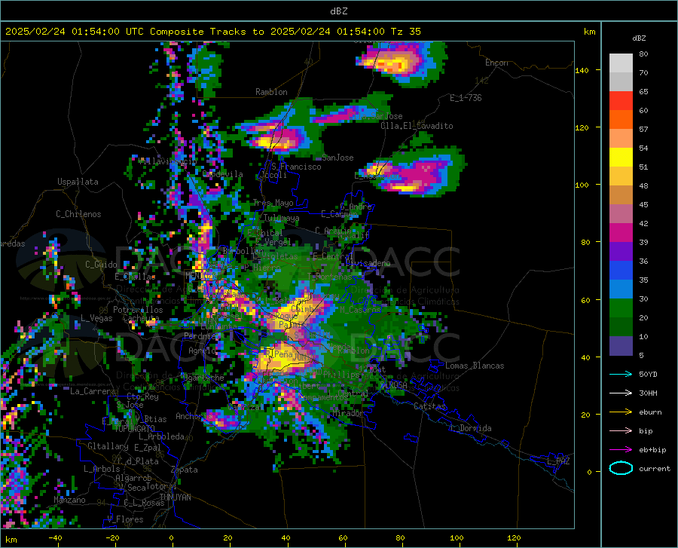The width and height of the screenshot is (678, 548).
Task: Click the 'Gltallary' map label
Action: click(x=108, y=446)
